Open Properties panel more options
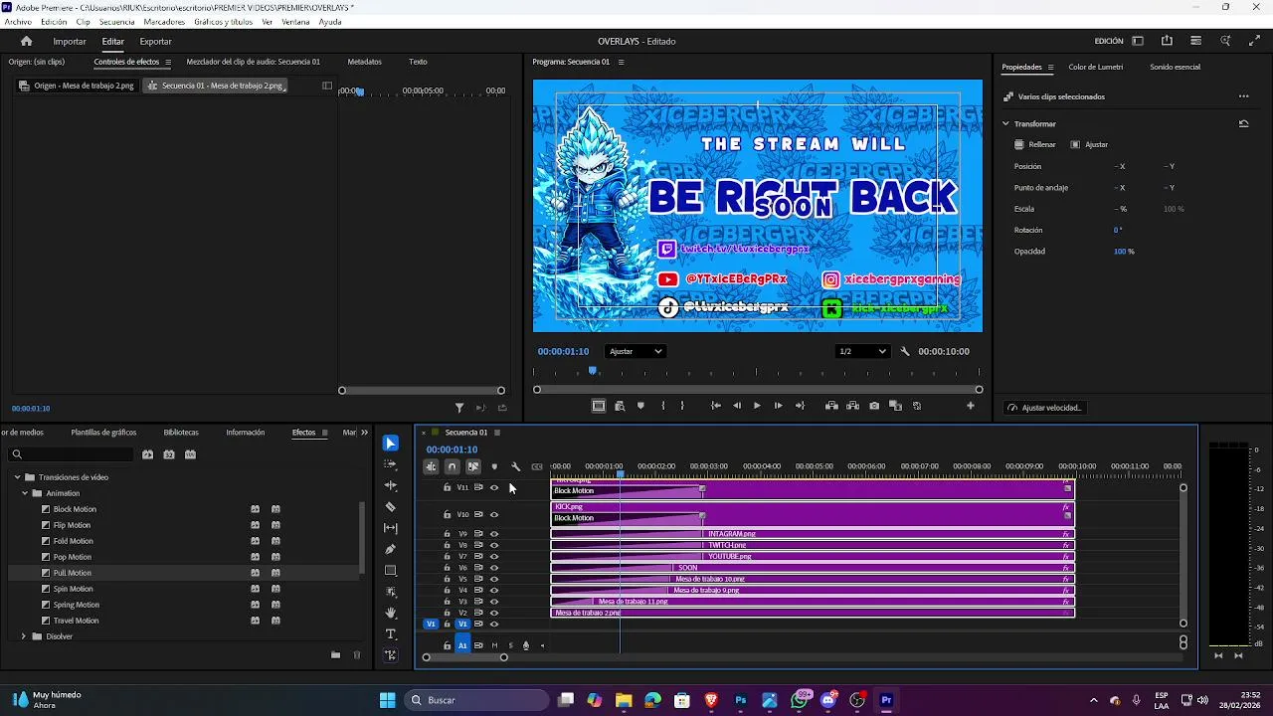Viewport: 1273px width, 716px height. click(1243, 96)
